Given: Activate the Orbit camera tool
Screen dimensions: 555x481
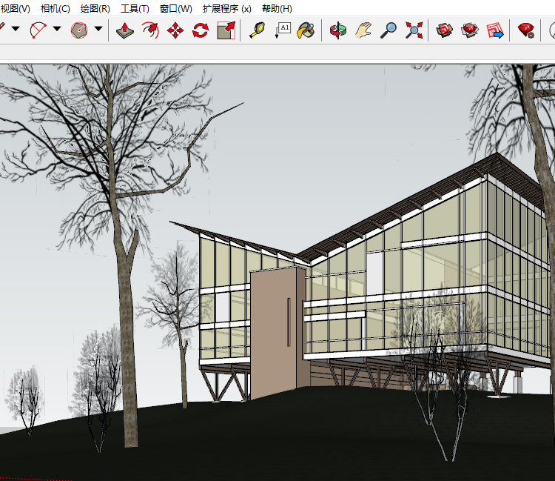Looking at the screenshot, I should point(338,30).
